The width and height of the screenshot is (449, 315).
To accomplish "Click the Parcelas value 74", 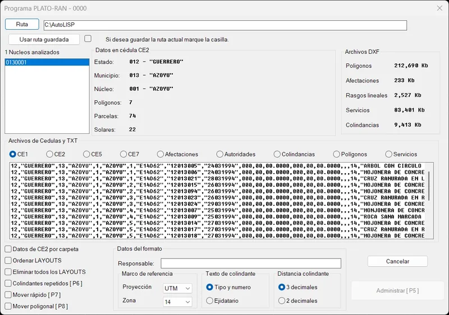I will coord(132,116).
